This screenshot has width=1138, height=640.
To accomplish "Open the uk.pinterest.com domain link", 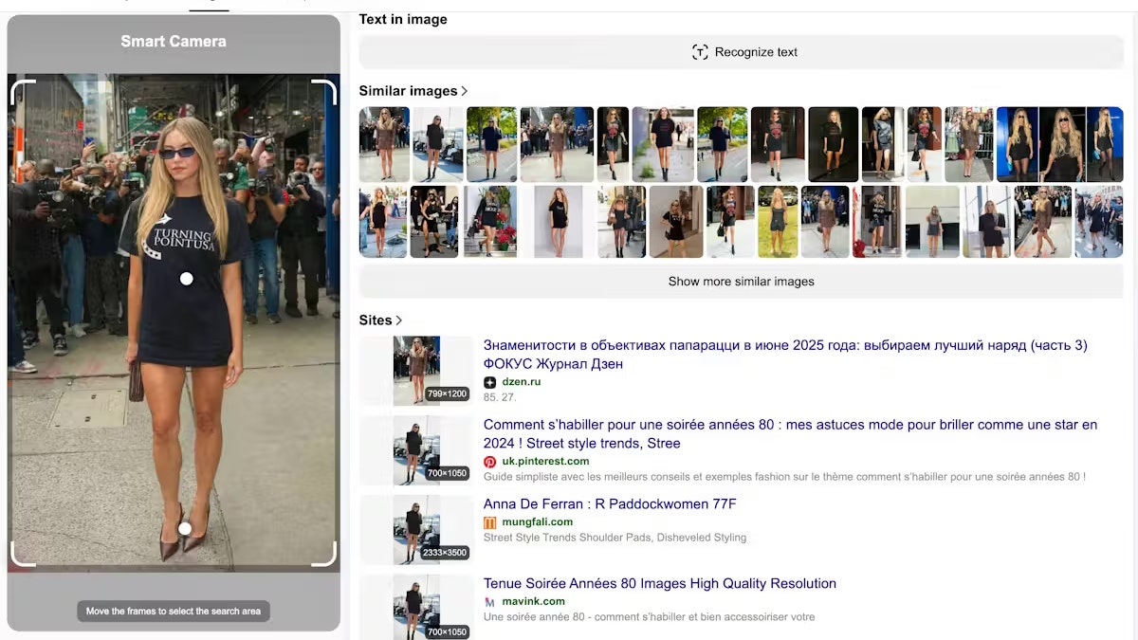I will 545,462.
